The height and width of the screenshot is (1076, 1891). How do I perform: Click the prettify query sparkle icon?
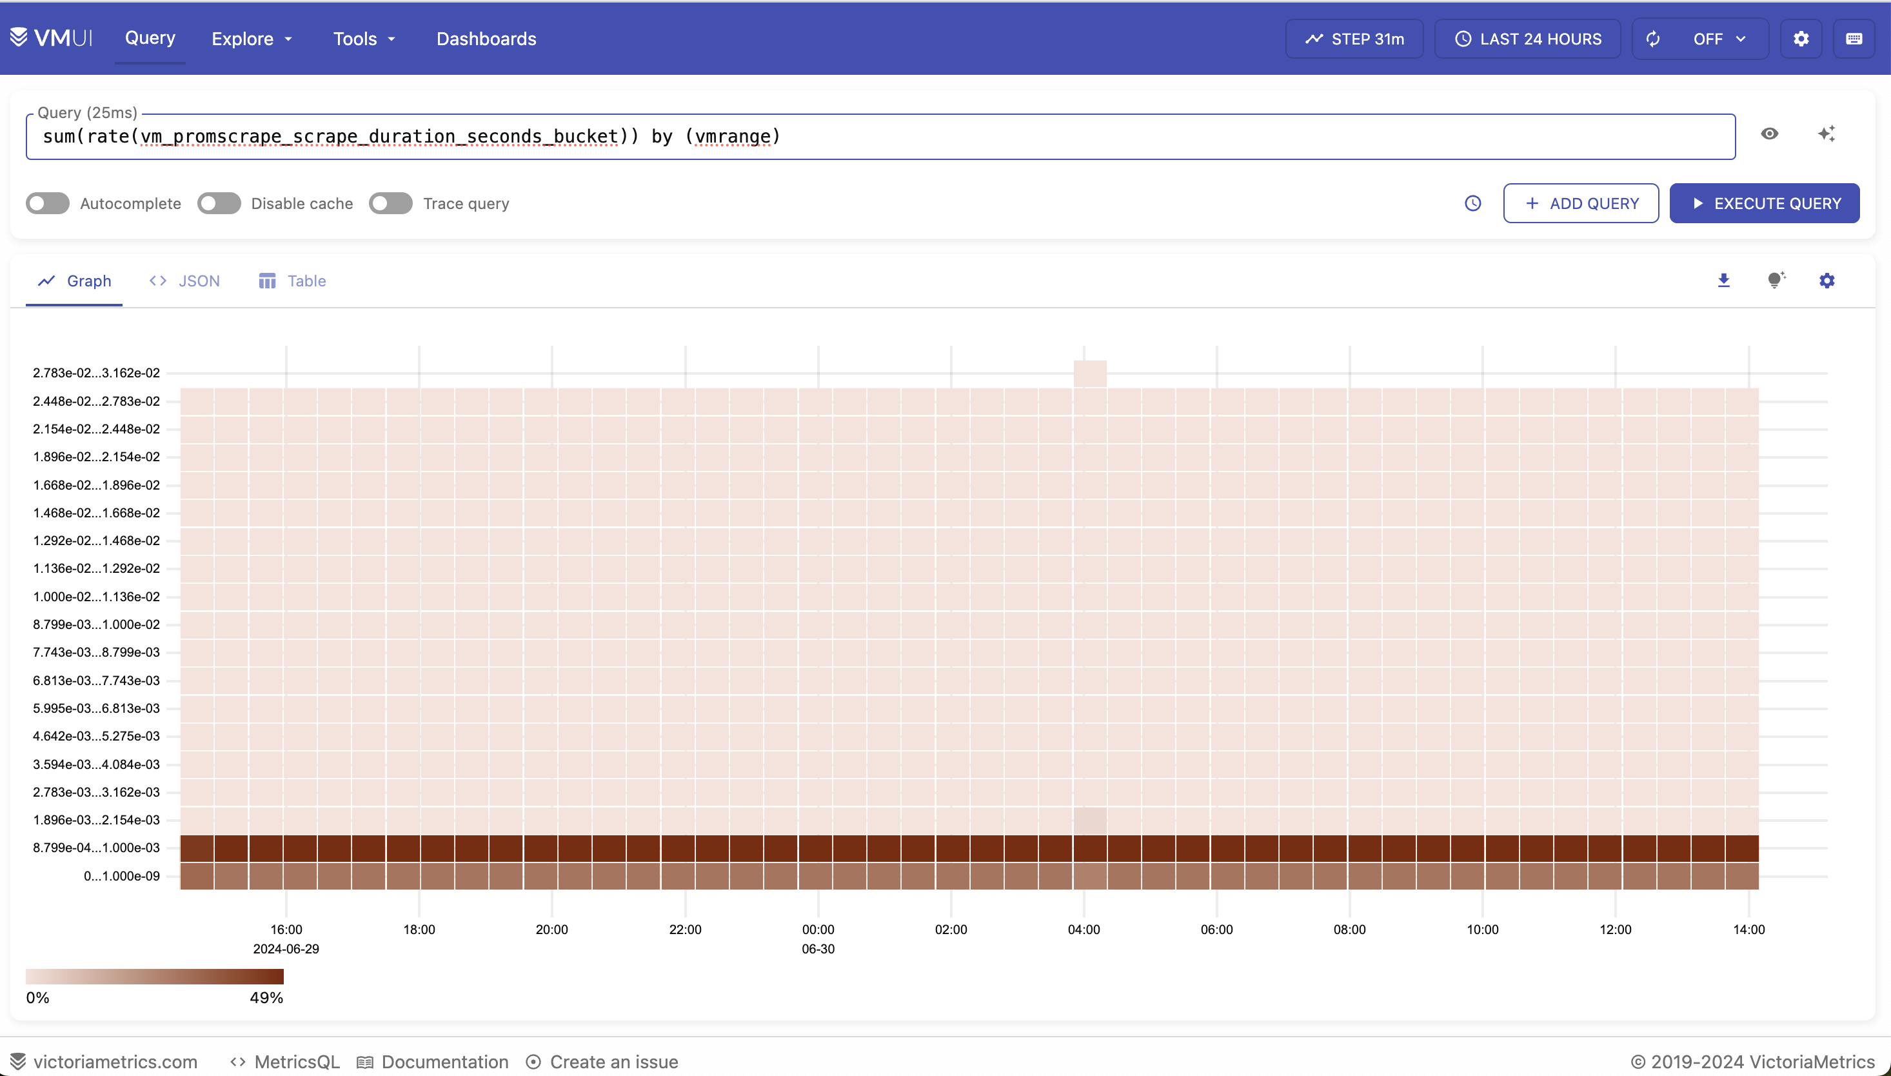(x=1827, y=134)
